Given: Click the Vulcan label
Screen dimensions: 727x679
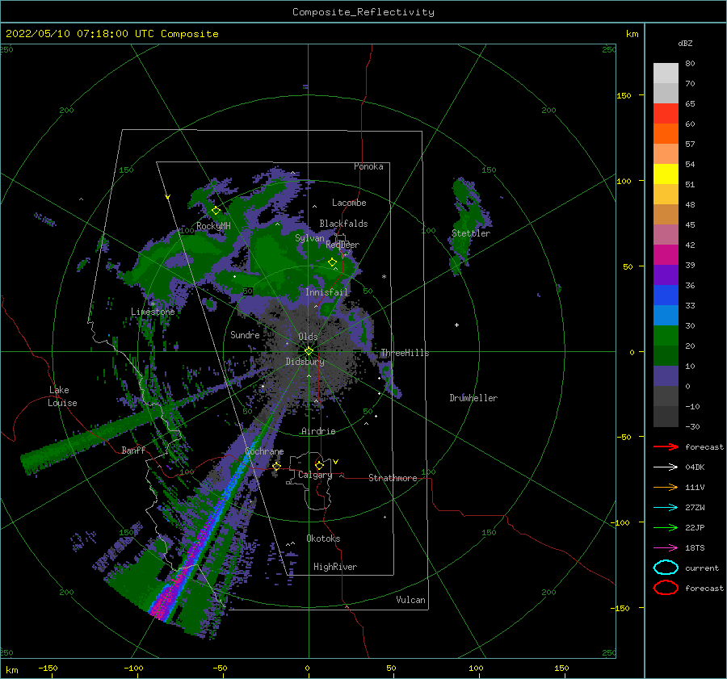Looking at the screenshot, I should coord(410,600).
